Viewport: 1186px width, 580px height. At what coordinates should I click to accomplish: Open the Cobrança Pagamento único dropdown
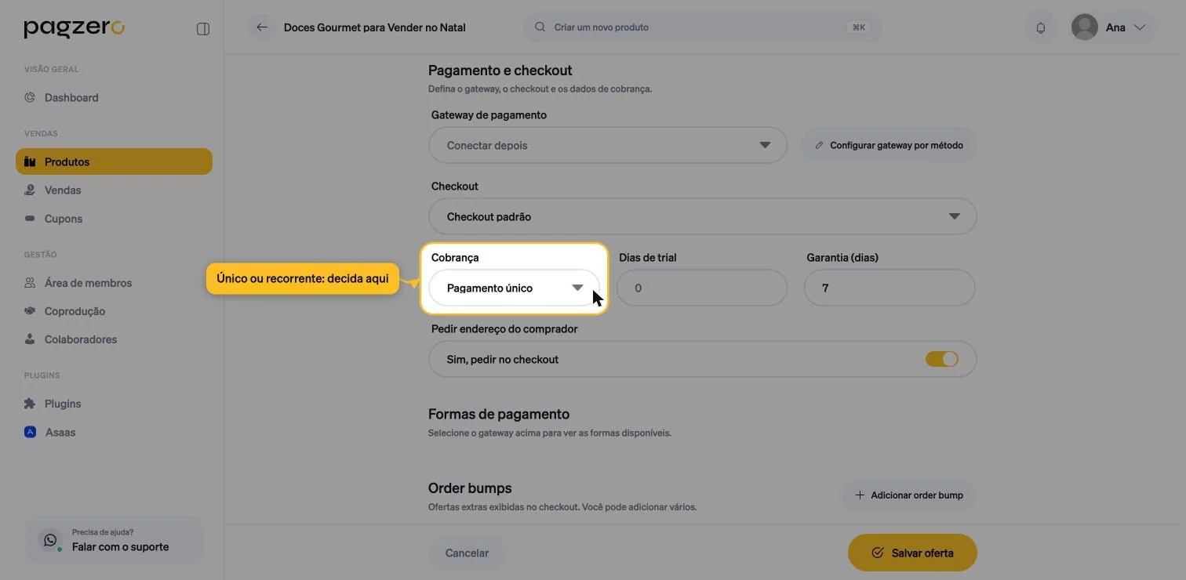point(514,288)
